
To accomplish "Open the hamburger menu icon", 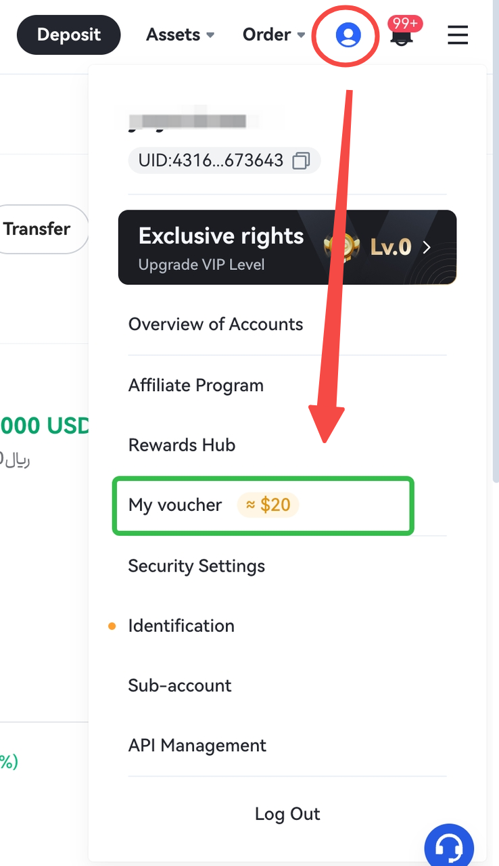I will click(458, 35).
